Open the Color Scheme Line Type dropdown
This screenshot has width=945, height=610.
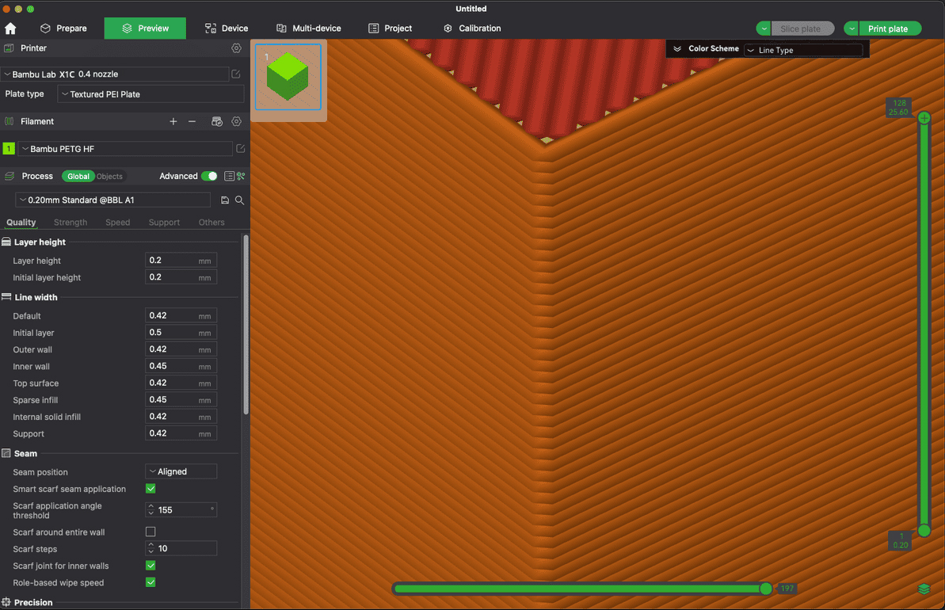pyautogui.click(x=802, y=50)
